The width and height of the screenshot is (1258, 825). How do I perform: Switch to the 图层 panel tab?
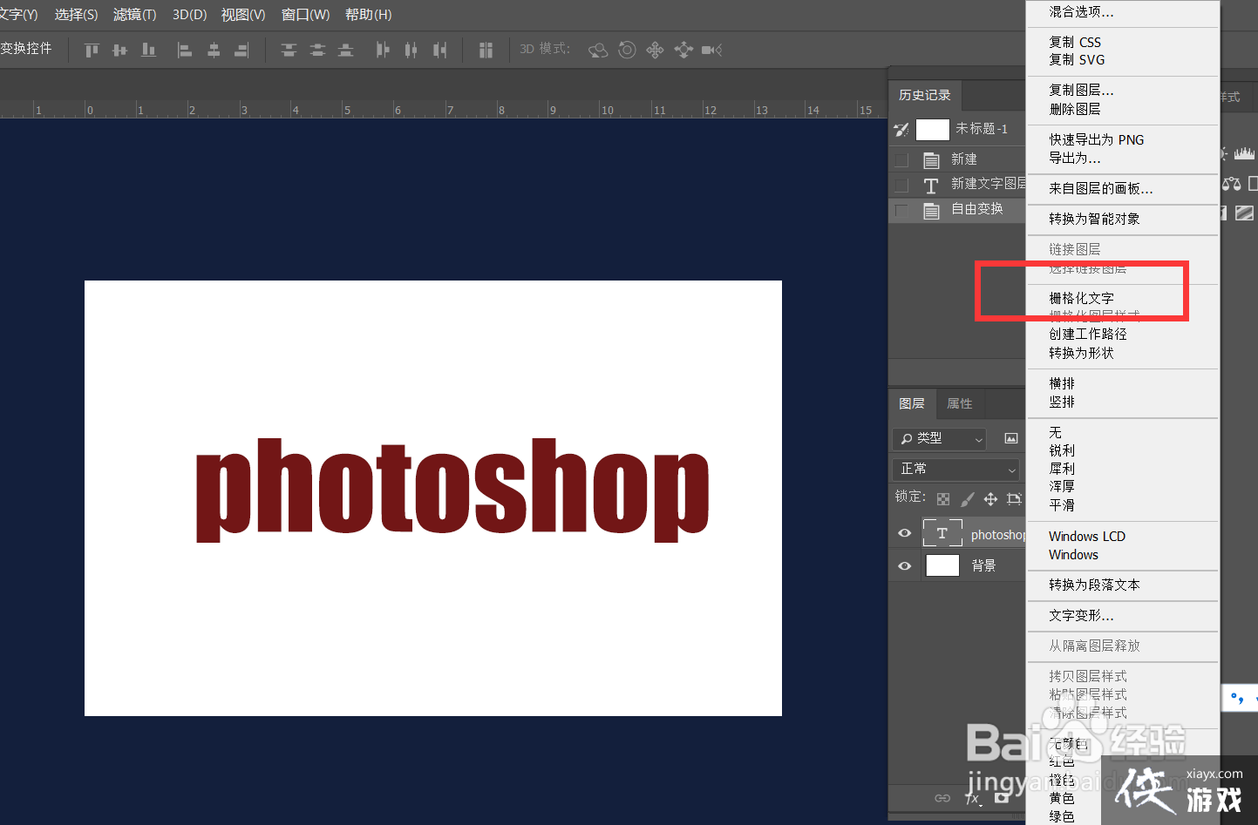(912, 403)
